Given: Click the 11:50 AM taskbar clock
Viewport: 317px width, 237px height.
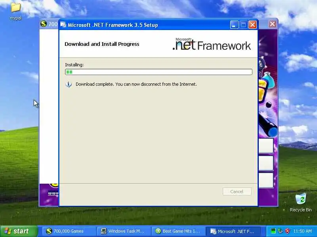Looking at the screenshot, I should pos(303,231).
